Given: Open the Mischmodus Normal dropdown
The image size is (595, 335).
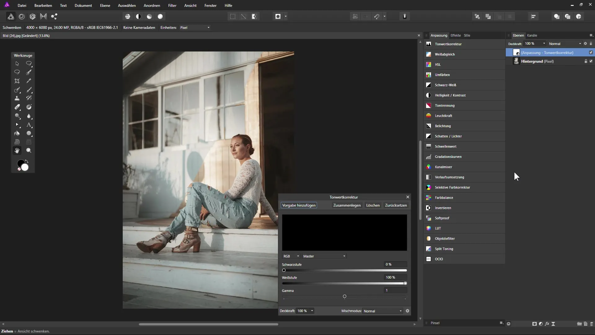Looking at the screenshot, I should point(383,311).
